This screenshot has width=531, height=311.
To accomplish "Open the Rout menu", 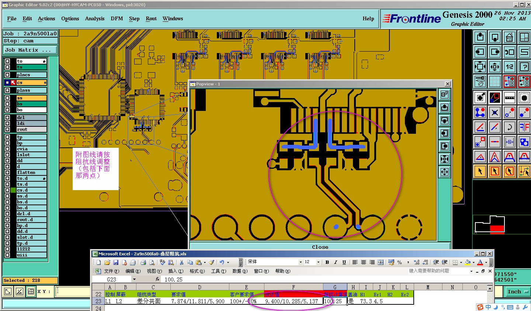I will click(151, 18).
